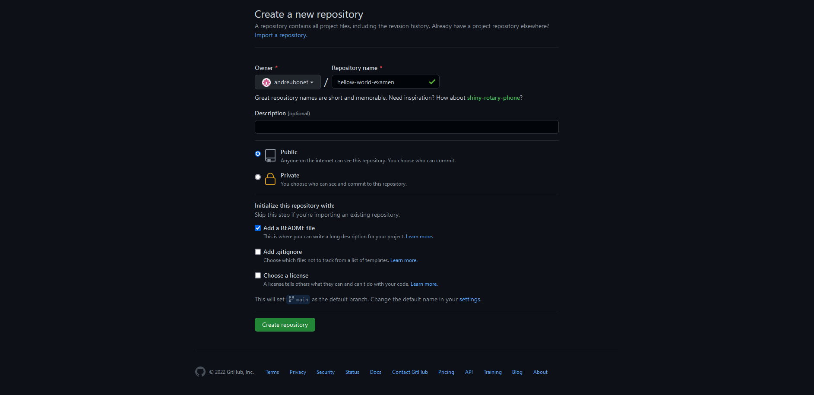This screenshot has width=814, height=395.
Task: Use suggested name shiny-rotary-phone
Action: 493,98
